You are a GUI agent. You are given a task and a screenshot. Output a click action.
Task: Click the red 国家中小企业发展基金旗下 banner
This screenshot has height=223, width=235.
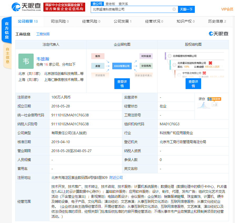64,7
